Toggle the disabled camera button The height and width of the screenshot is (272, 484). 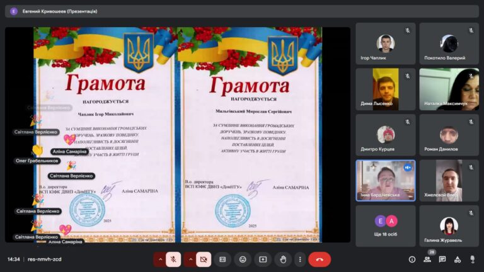tap(204, 259)
